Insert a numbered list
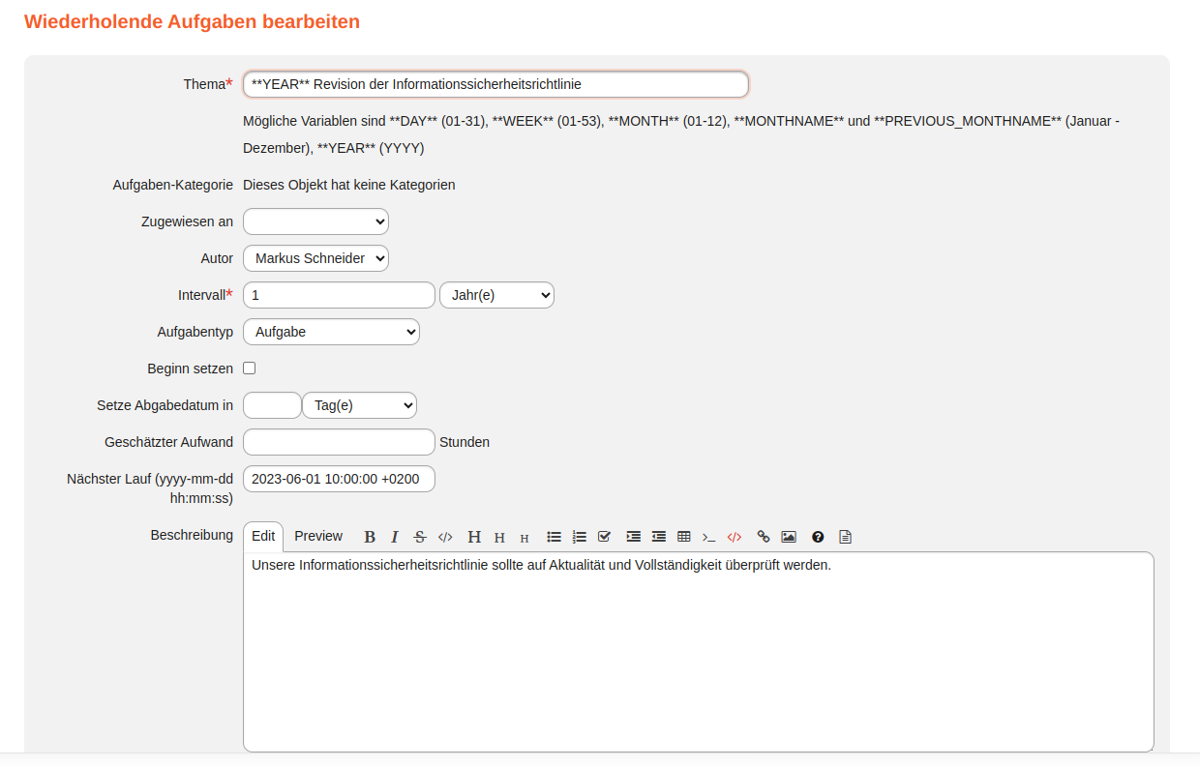This screenshot has width=1200, height=767. pos(580,537)
